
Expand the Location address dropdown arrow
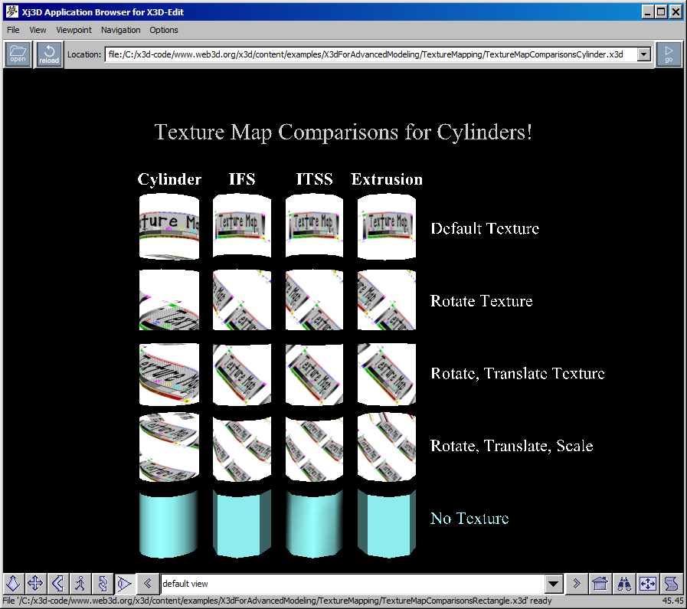642,54
